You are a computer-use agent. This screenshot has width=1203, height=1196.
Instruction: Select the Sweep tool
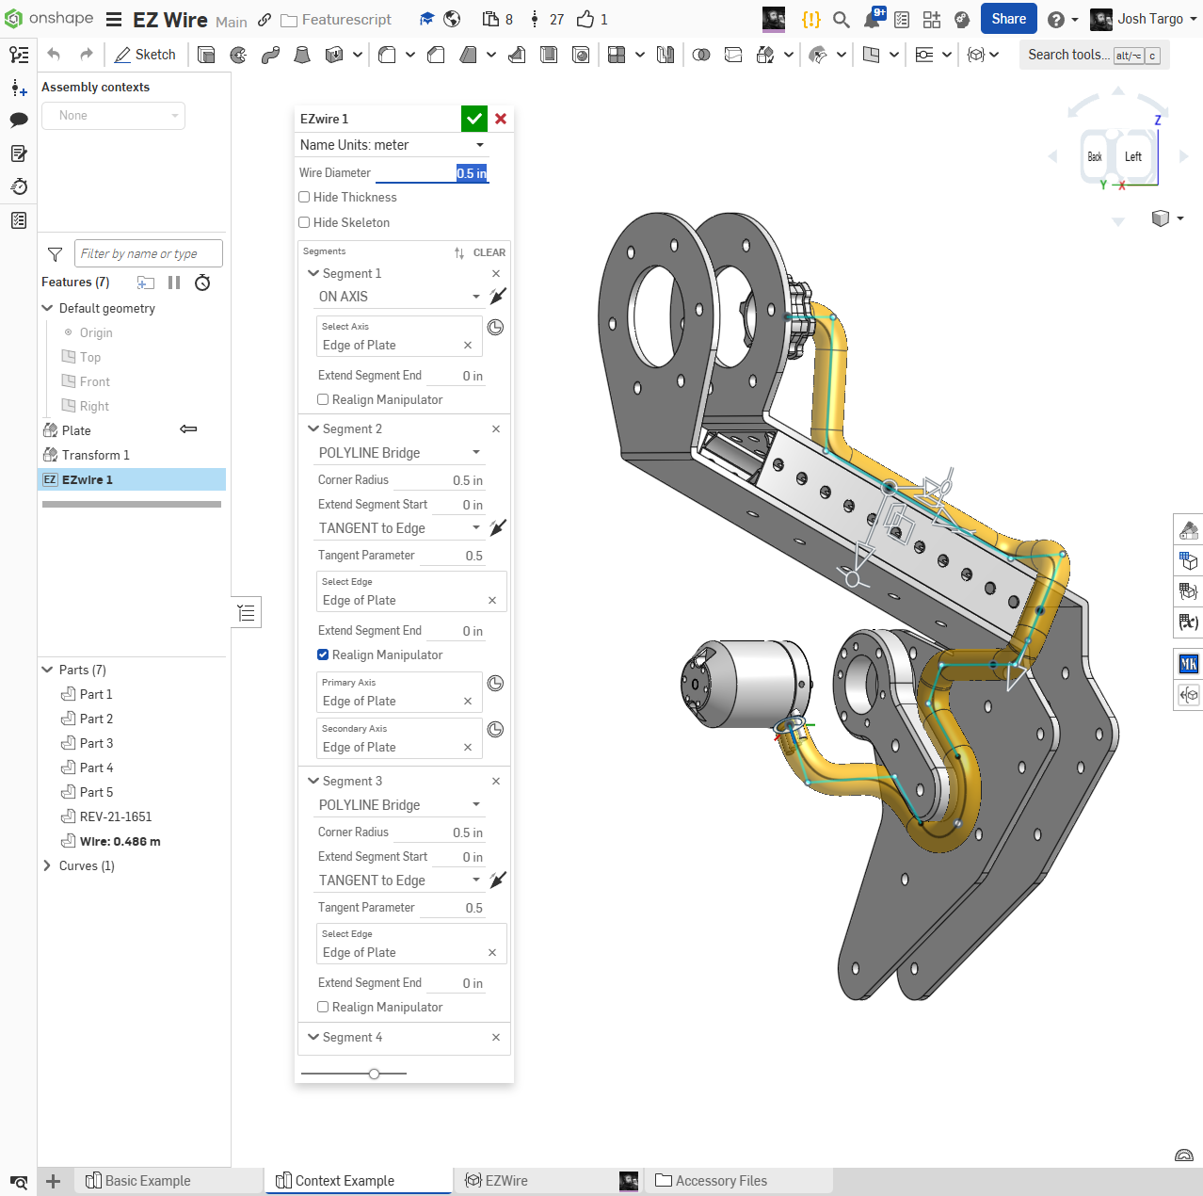[x=270, y=55]
